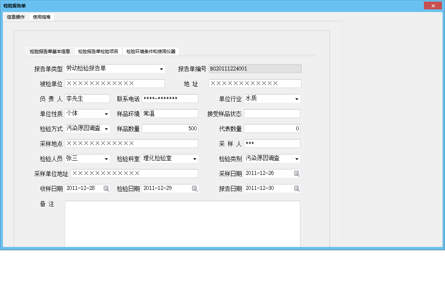Expand the 检验方式 dropdown list
The image size is (445, 285).
click(x=107, y=128)
